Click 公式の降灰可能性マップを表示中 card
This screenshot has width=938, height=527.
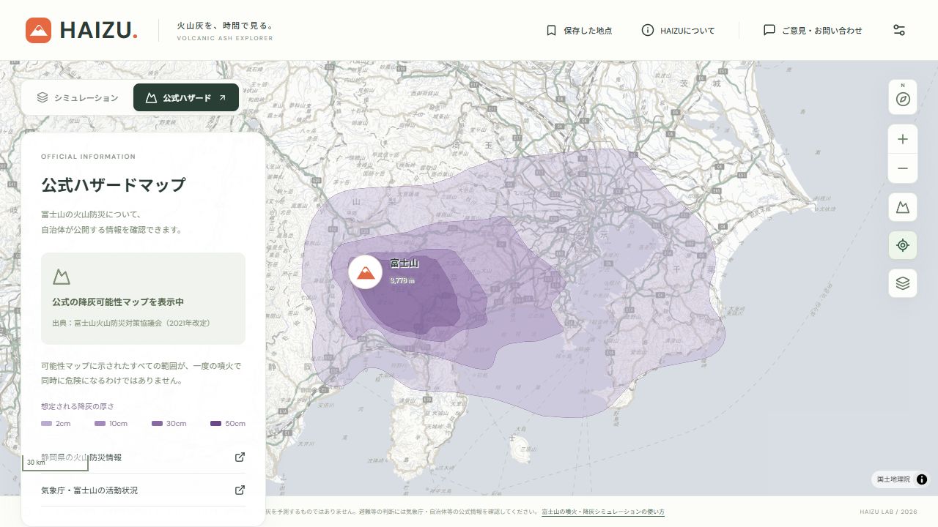point(143,299)
